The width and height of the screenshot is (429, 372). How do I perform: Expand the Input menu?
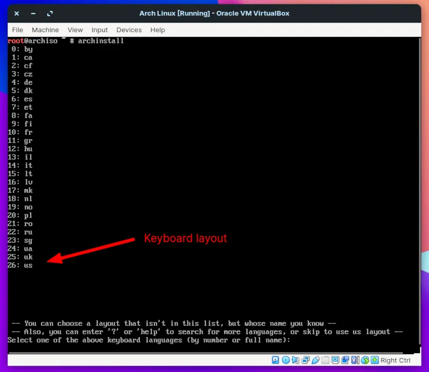[99, 30]
